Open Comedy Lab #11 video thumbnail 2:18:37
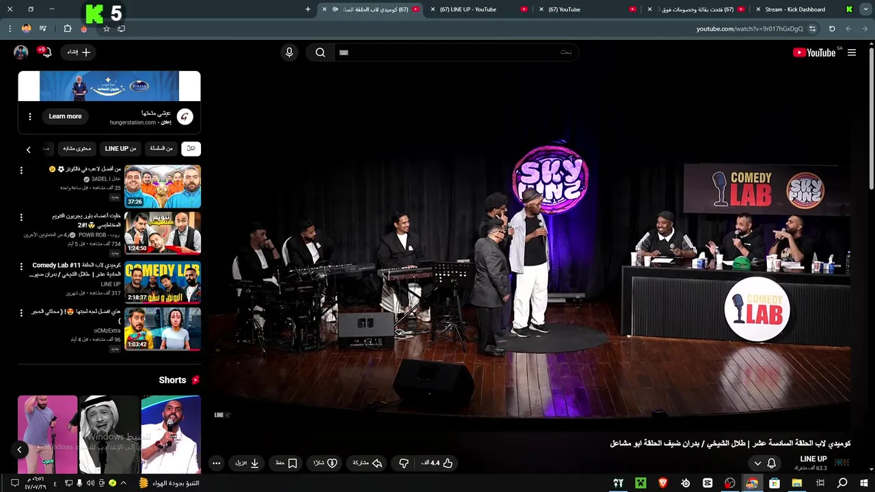The image size is (875, 492). [x=163, y=281]
